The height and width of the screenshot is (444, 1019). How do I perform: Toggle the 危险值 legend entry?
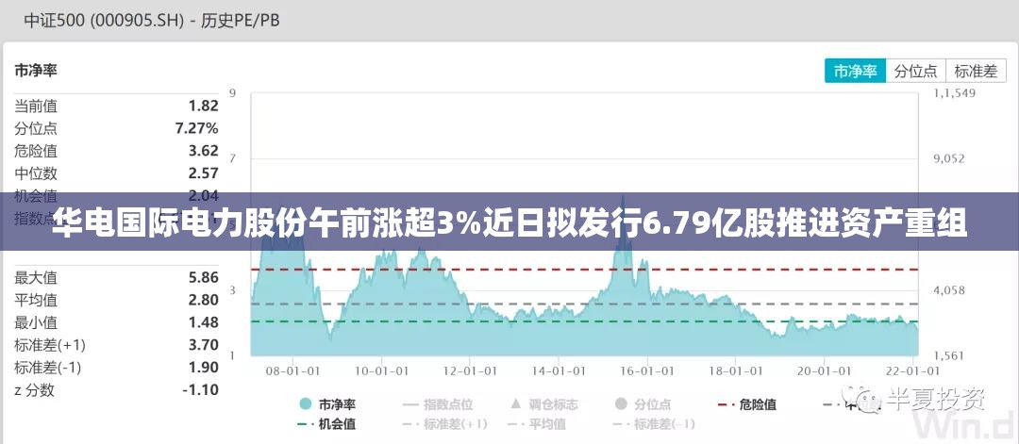point(747,404)
